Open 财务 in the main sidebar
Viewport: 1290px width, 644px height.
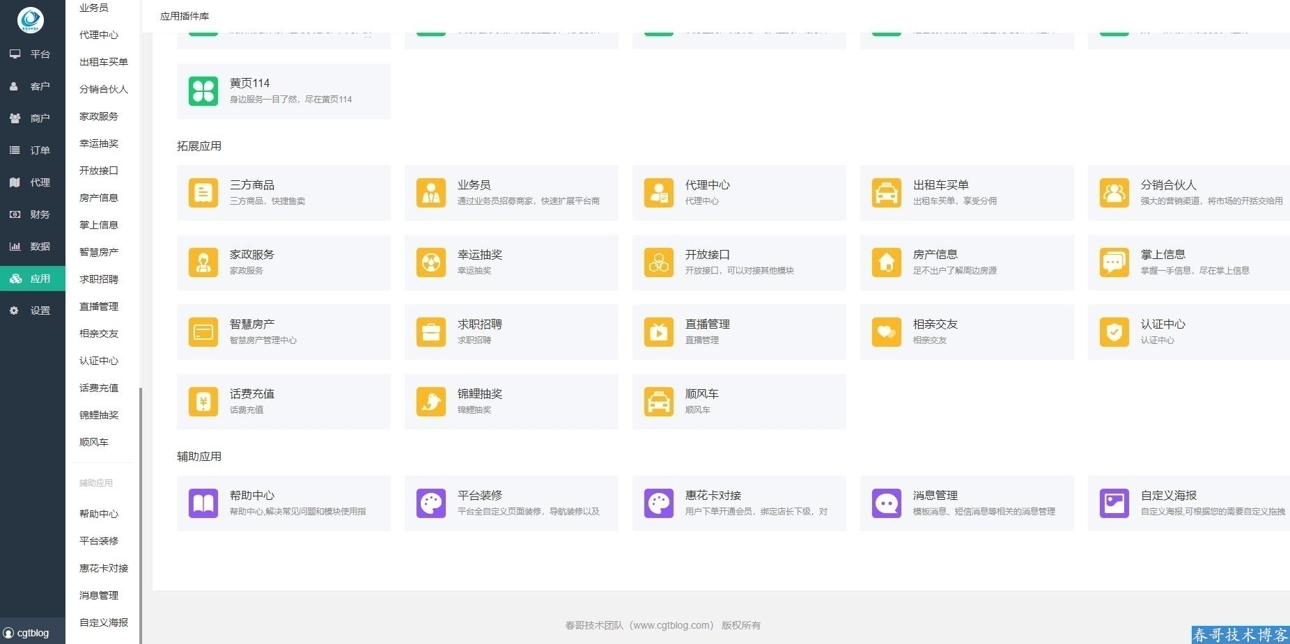[x=33, y=214]
